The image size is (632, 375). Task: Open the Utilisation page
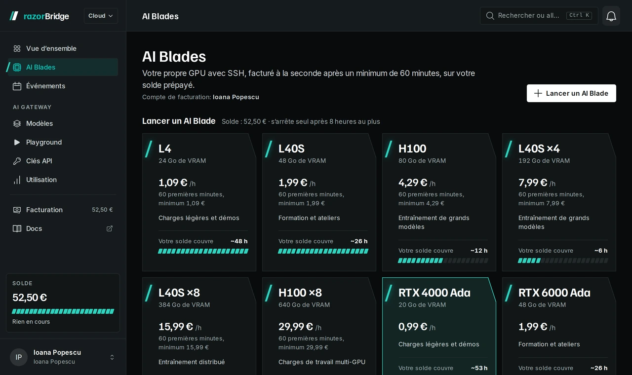[63, 180]
